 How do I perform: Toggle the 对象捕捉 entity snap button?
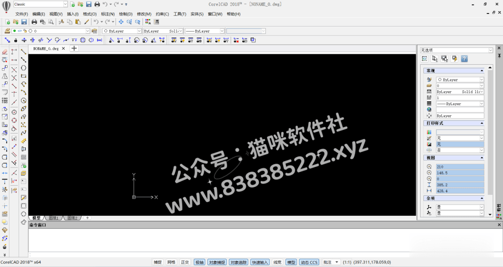point(217,262)
